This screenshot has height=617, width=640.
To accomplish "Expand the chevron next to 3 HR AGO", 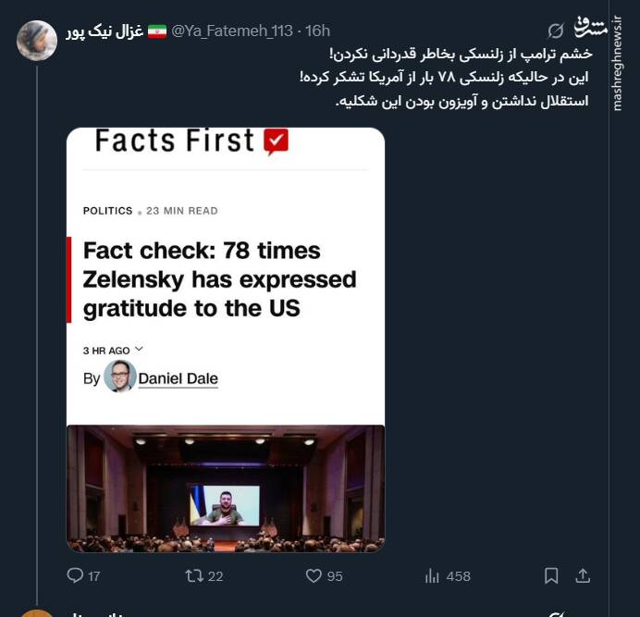I will point(140,350).
